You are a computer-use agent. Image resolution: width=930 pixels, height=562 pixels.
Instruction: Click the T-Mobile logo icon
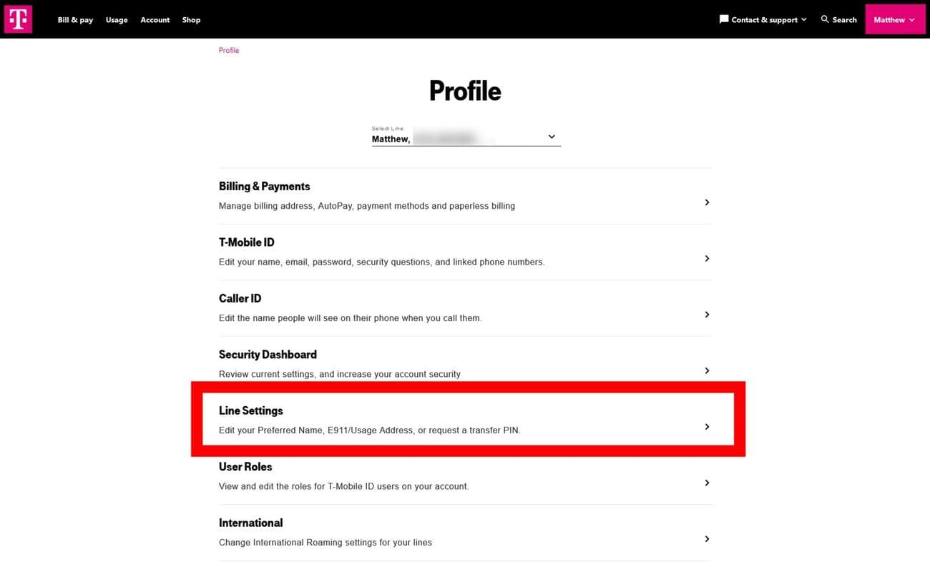[18, 19]
